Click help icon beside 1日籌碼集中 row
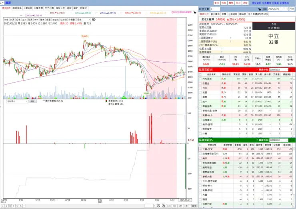 click(230, 38)
